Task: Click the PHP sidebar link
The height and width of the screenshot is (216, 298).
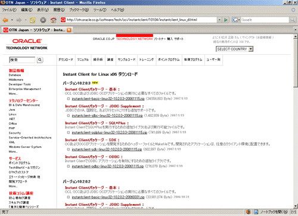Action: point(12,128)
